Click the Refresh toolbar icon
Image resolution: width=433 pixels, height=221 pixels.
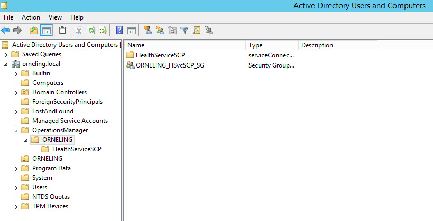pyautogui.click(x=91, y=31)
